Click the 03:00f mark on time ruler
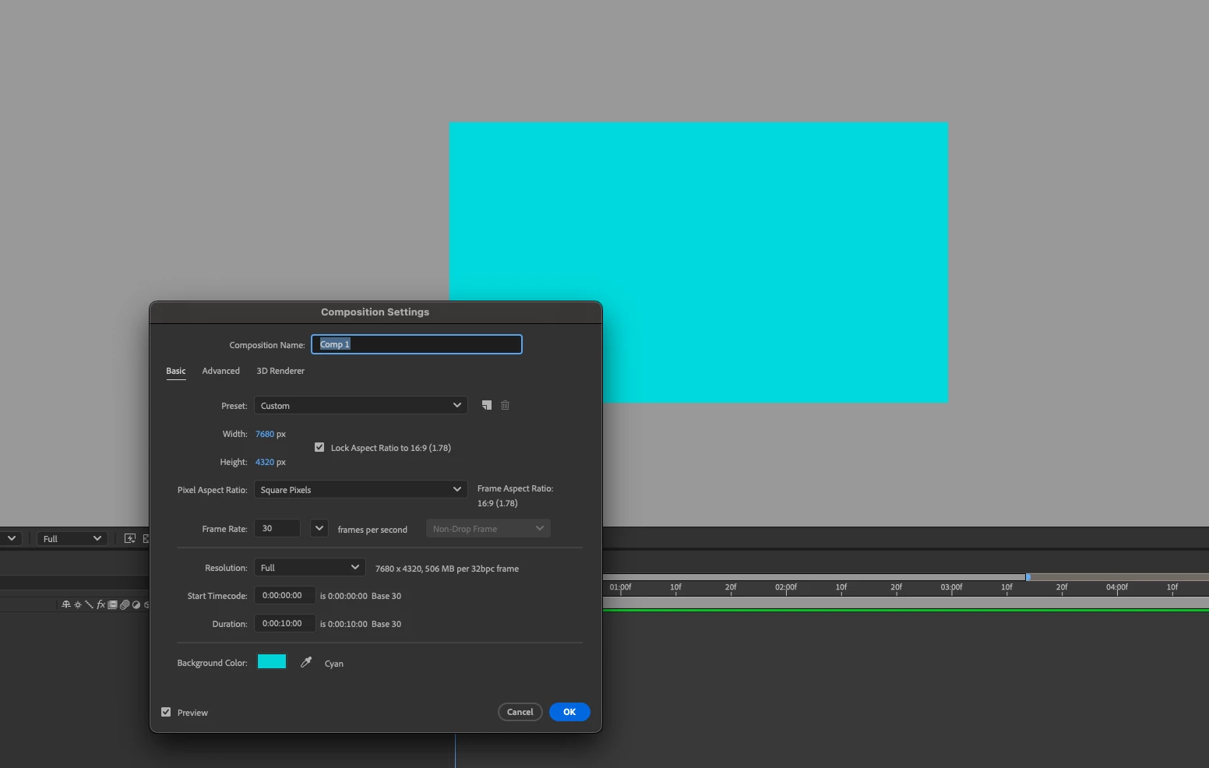This screenshot has height=768, width=1209. [x=951, y=587]
